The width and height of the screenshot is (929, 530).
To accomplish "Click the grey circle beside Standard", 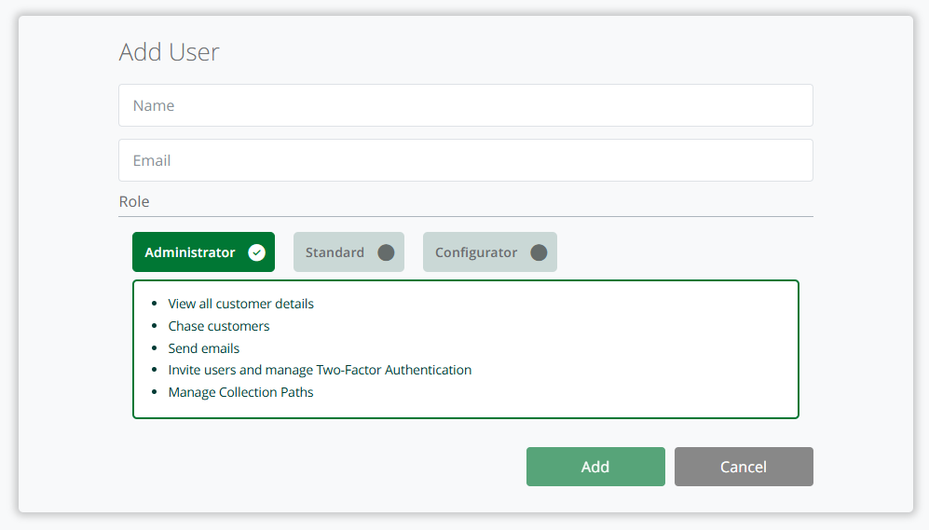I will click(386, 252).
